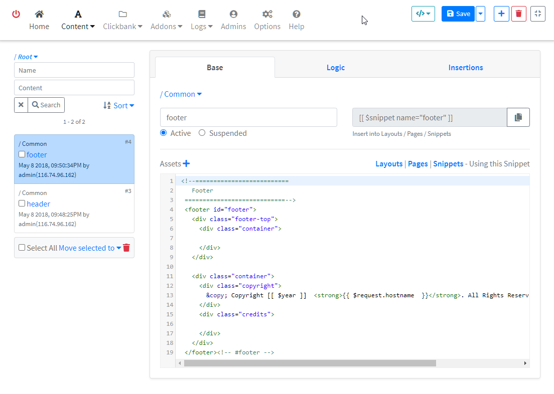Check the footer snippet checkbox
This screenshot has height=394, width=554.
point(22,154)
